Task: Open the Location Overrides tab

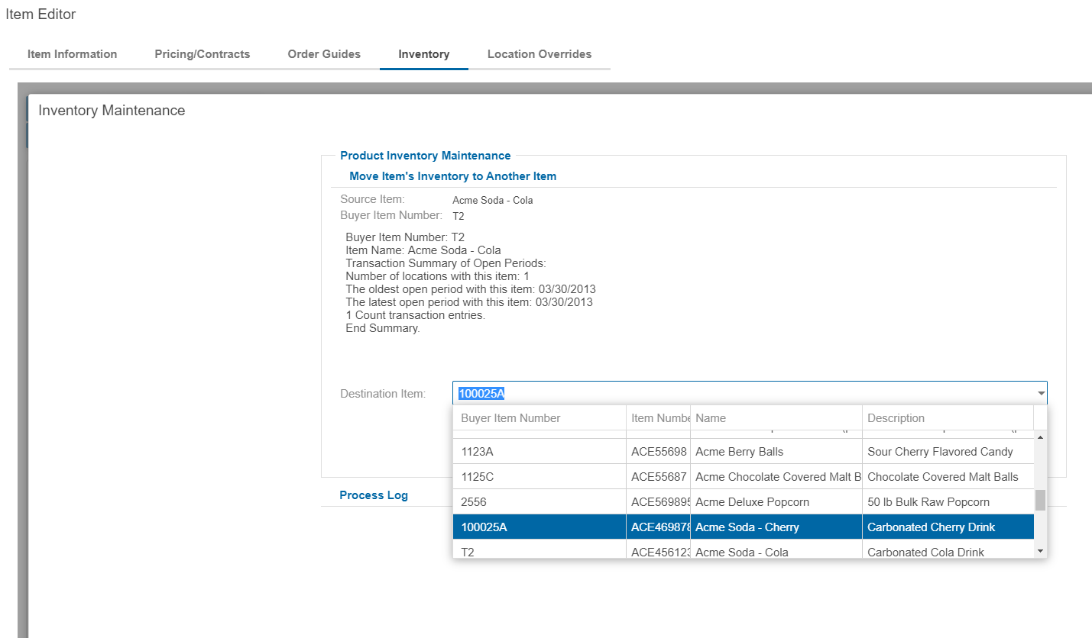Action: [540, 54]
